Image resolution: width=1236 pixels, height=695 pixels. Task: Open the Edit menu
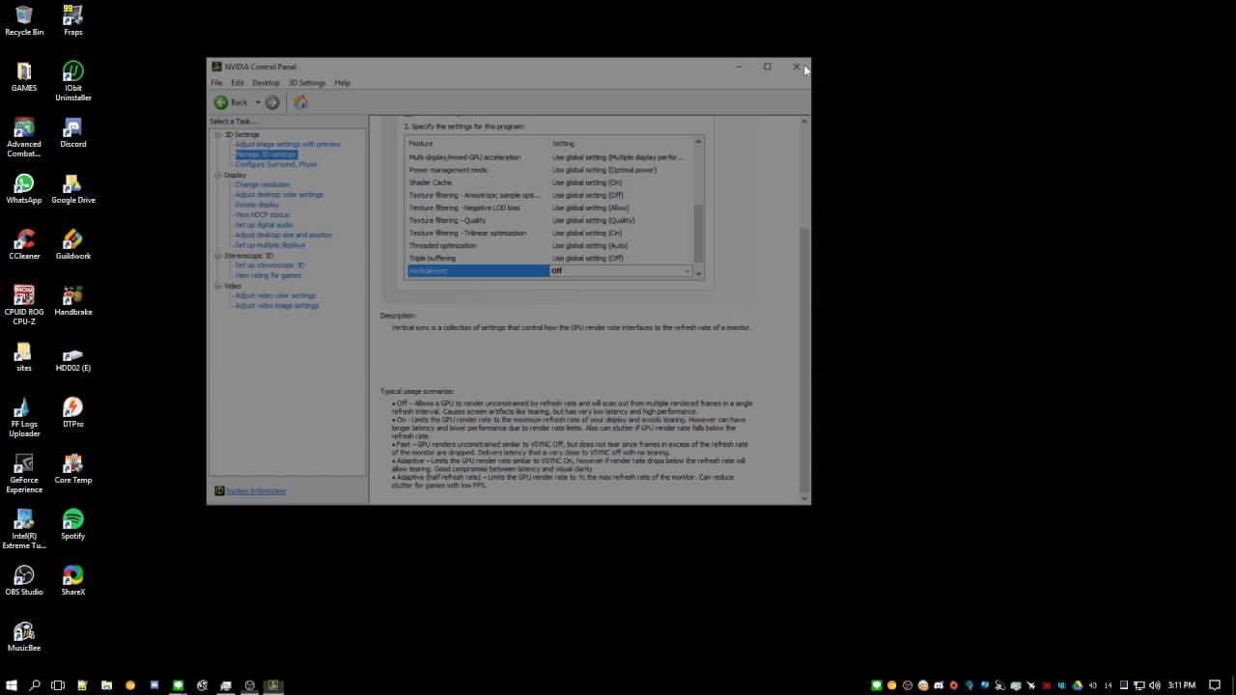[238, 83]
